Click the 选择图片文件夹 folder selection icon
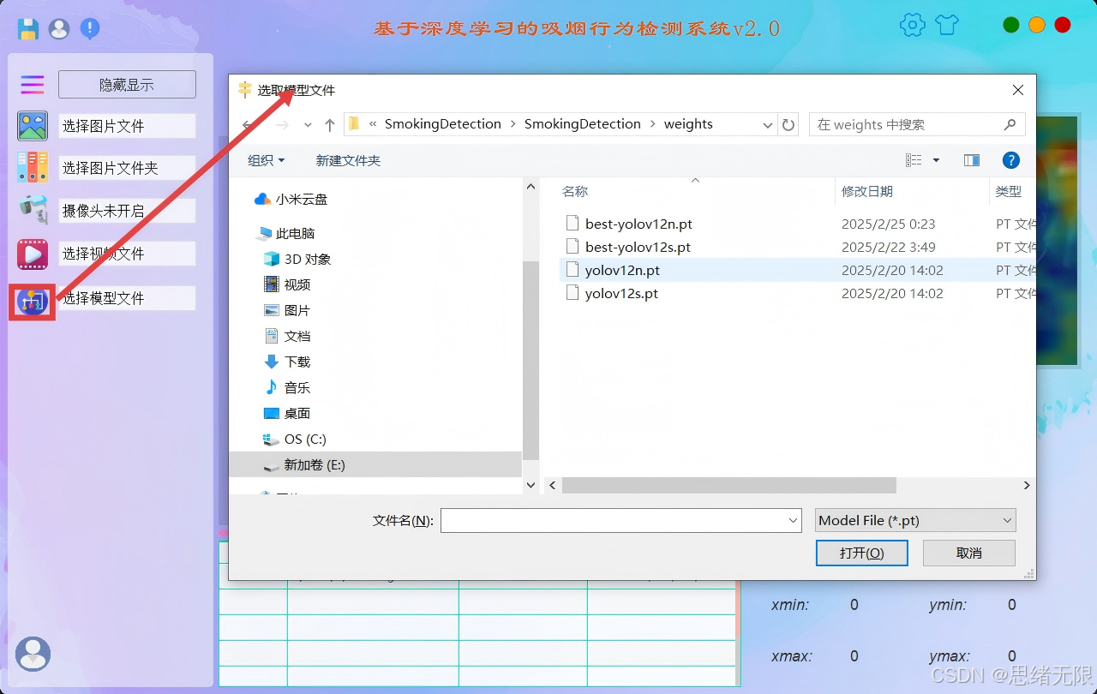The height and width of the screenshot is (694, 1097). click(x=32, y=167)
